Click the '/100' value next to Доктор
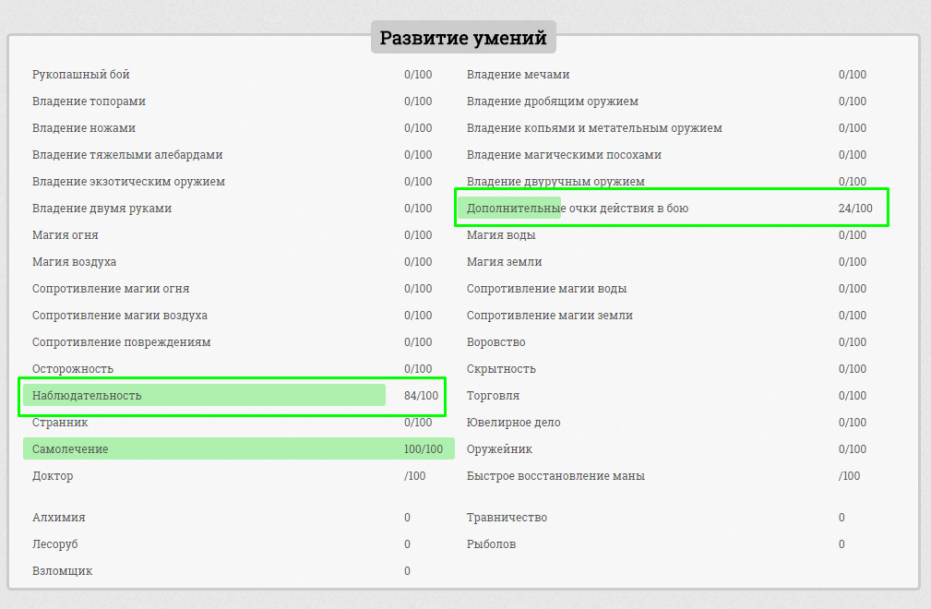This screenshot has width=931, height=609. [414, 475]
